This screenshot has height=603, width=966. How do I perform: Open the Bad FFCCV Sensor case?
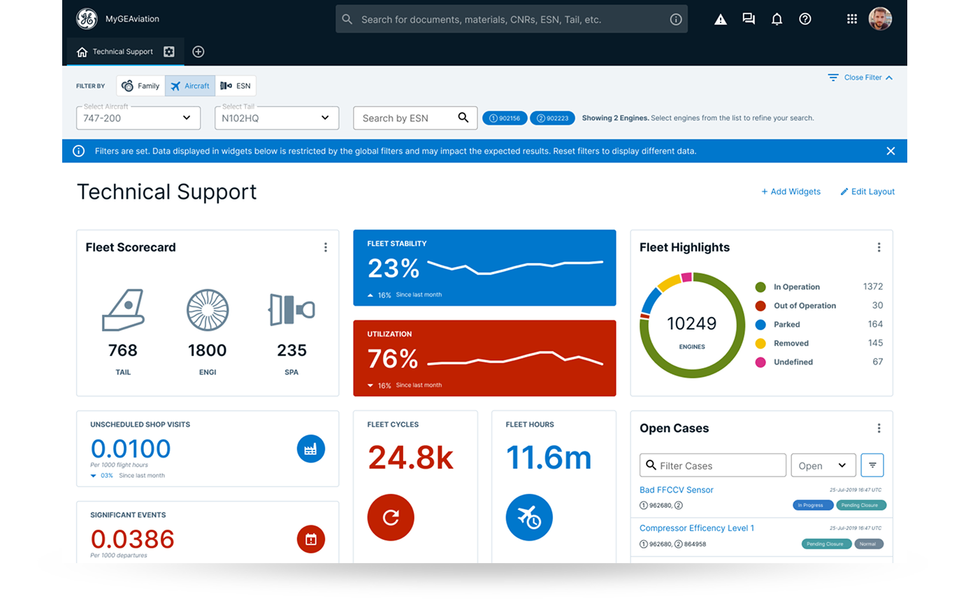(676, 490)
